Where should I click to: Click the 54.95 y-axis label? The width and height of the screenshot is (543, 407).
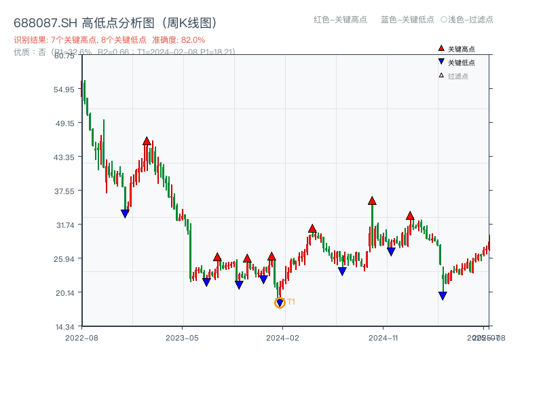tap(64, 90)
